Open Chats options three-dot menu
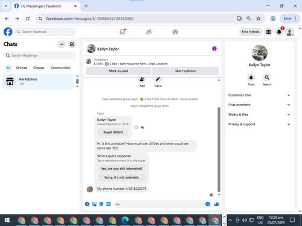302x226 pixels. 62,44
